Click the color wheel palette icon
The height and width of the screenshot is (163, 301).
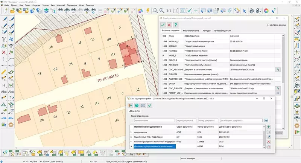[266, 11]
